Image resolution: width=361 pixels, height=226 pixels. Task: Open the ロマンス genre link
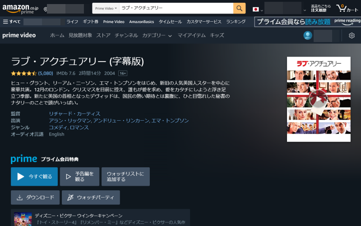click(79, 127)
